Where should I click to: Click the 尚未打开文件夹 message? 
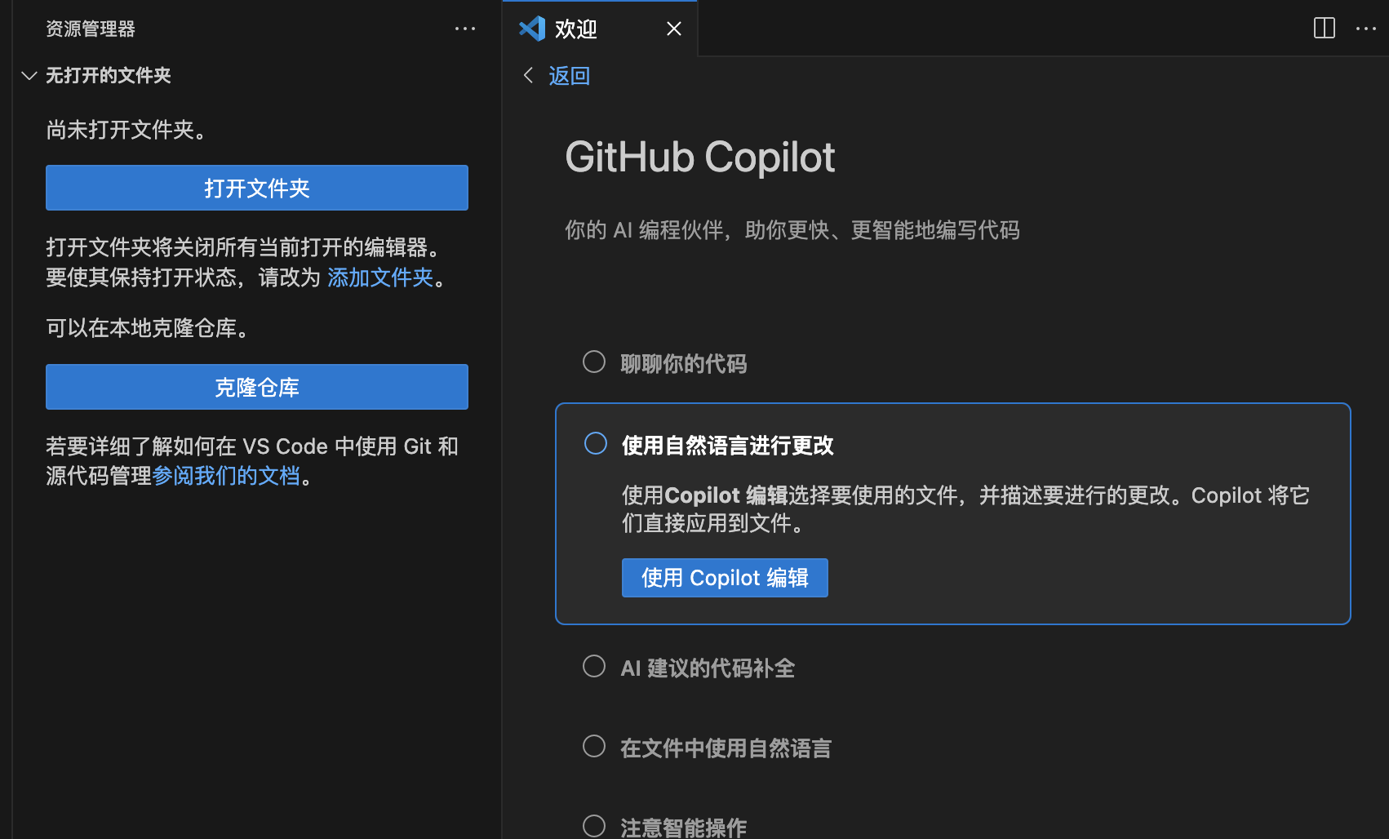tap(126, 130)
